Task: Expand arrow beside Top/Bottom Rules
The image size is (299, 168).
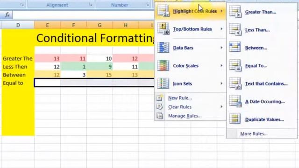Action: tap(221, 29)
